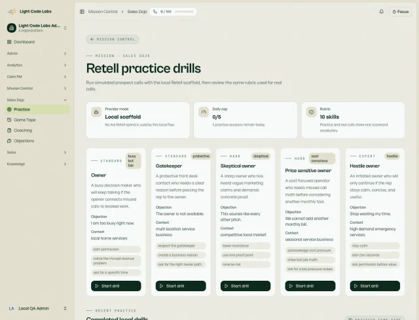Open Game Tape page
The height and width of the screenshot is (320, 419).
click(37, 120)
